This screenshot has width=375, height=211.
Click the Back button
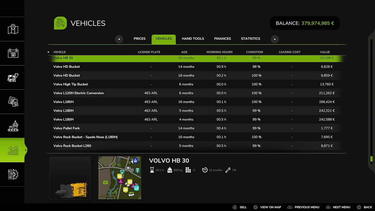[364, 207]
